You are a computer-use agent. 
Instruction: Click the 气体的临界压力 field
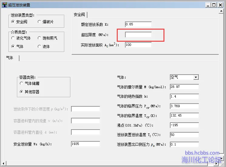click(184, 106)
